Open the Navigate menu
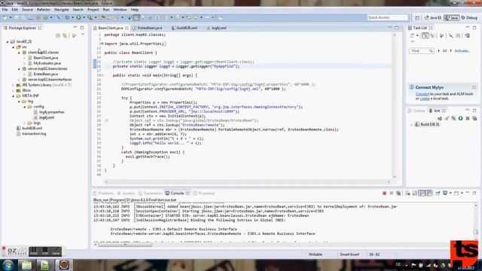Viewport: 482px width, 271px height. [x=62, y=10]
